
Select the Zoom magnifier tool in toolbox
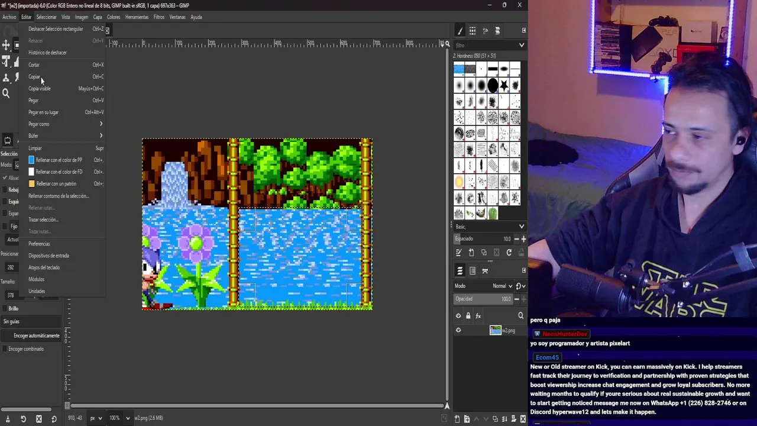(x=6, y=93)
